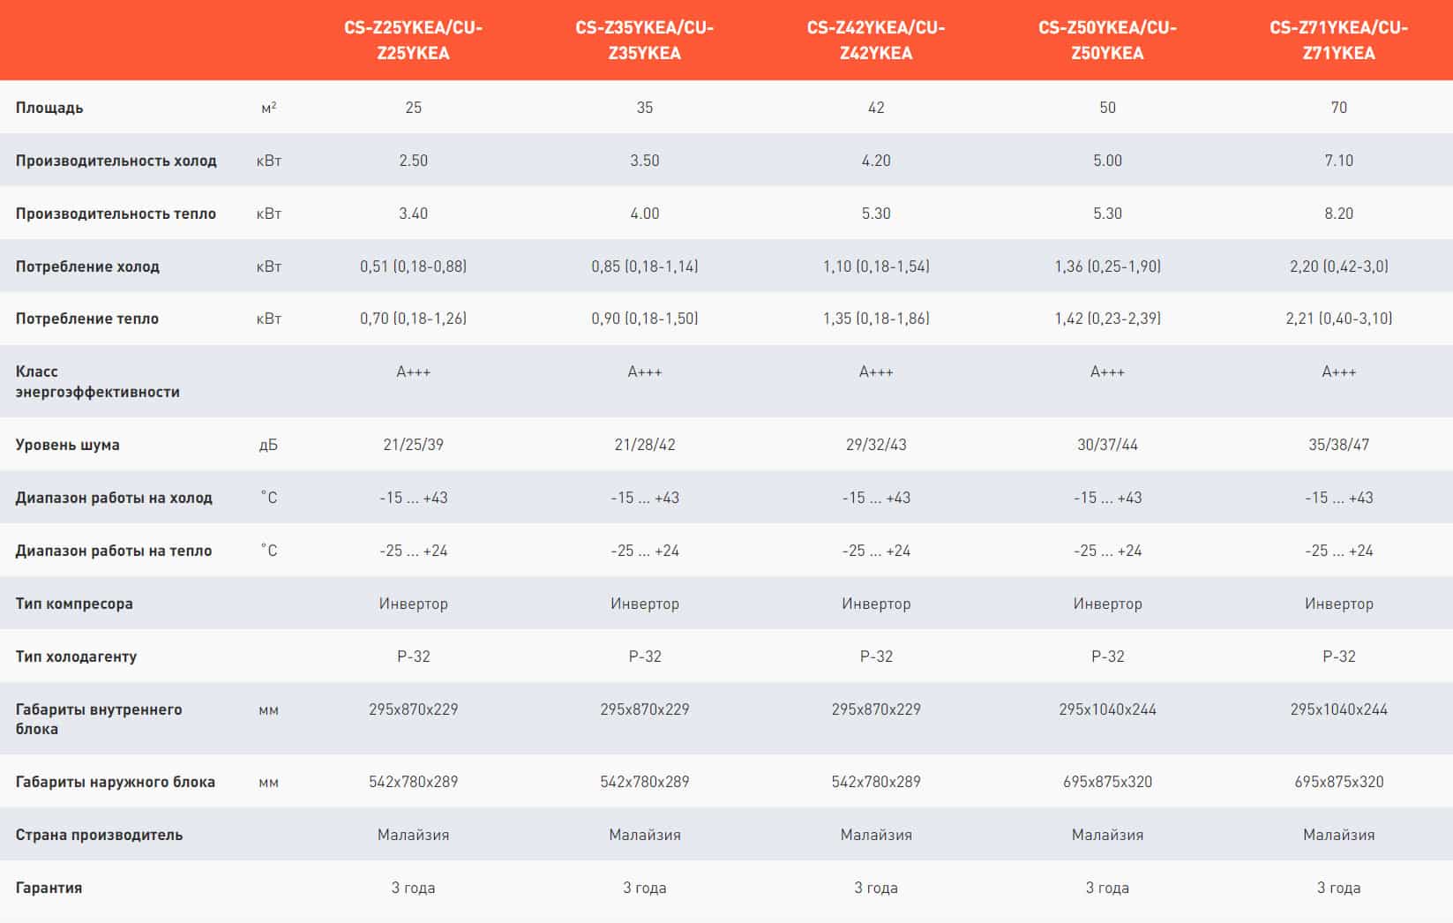The image size is (1453, 923).
Task: Click the CS-Z71YKEA/CU-Z71YKEA column header
Action: (x=1338, y=41)
